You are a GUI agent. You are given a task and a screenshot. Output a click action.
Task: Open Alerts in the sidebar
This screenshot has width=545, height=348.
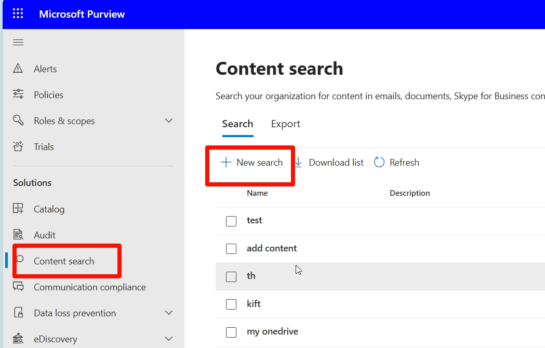pos(45,69)
